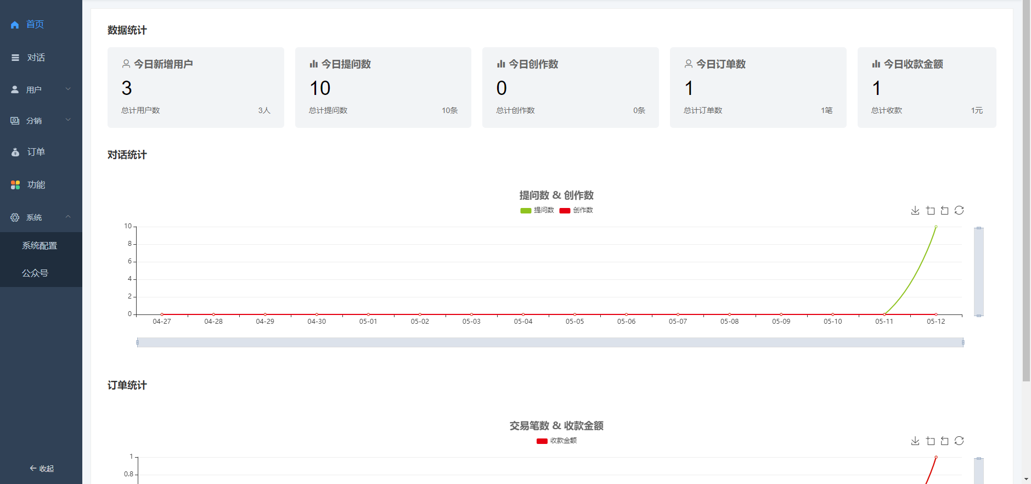Click the 订单统计 section heading
This screenshot has height=484, width=1031.
127,385
